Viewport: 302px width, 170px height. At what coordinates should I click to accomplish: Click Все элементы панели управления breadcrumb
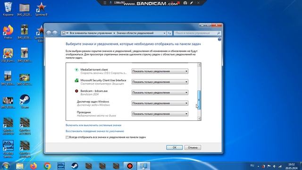coord(91,33)
